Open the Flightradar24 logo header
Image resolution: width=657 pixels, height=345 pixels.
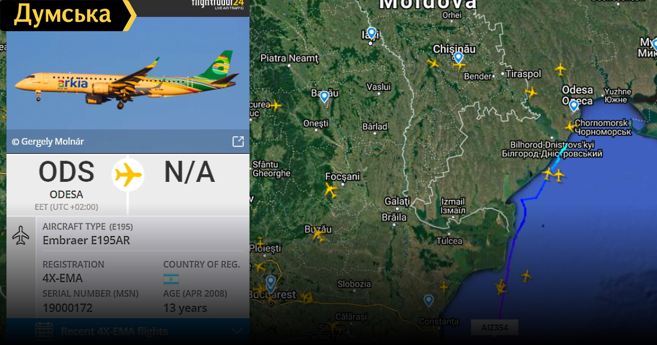coord(218,5)
